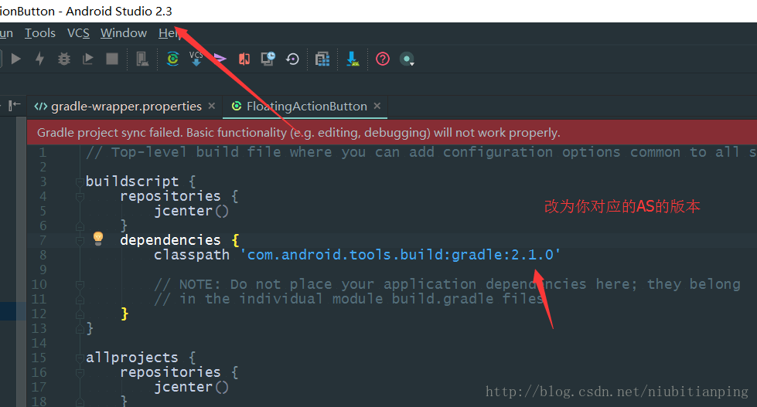This screenshot has width=757, height=407.
Task: Collapse the buildscript block fold marker
Action: pyautogui.click(x=80, y=181)
